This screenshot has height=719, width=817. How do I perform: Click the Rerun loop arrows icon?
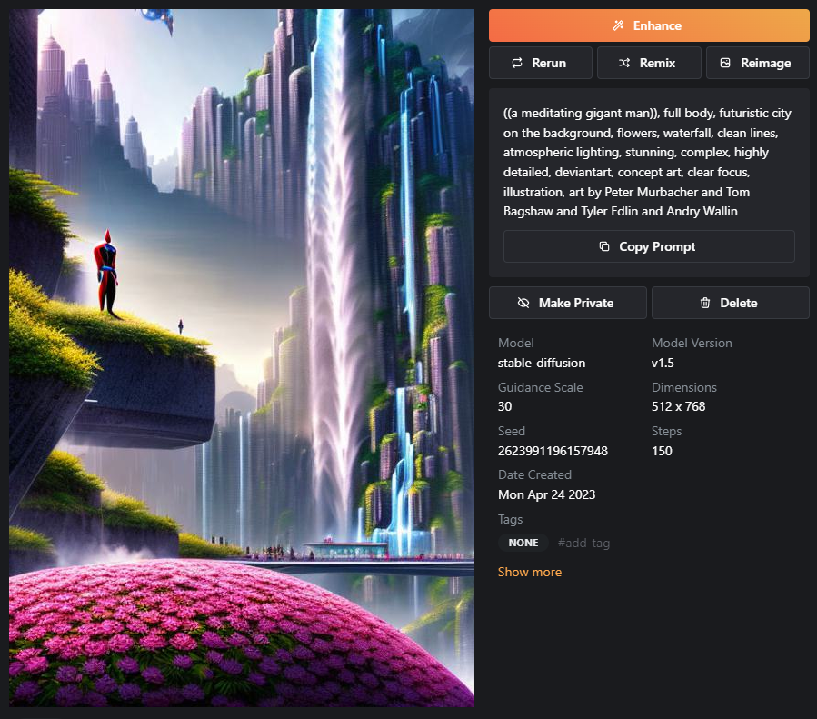pos(517,63)
